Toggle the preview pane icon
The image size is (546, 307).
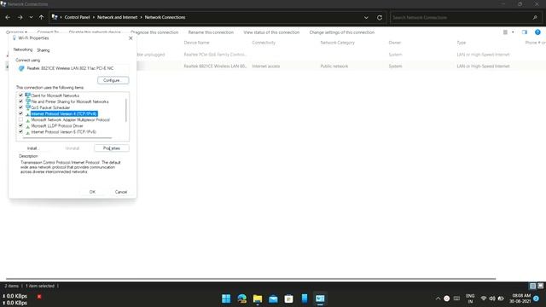pos(525,32)
